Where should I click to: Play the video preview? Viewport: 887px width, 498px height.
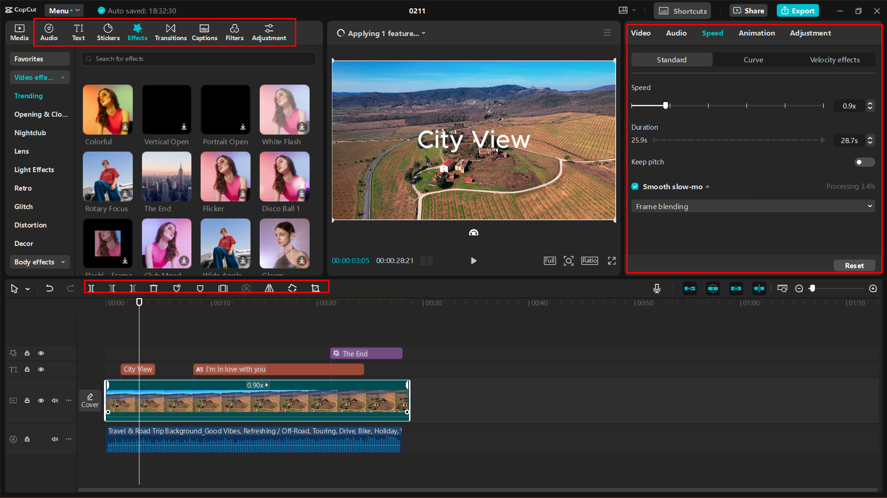(473, 261)
